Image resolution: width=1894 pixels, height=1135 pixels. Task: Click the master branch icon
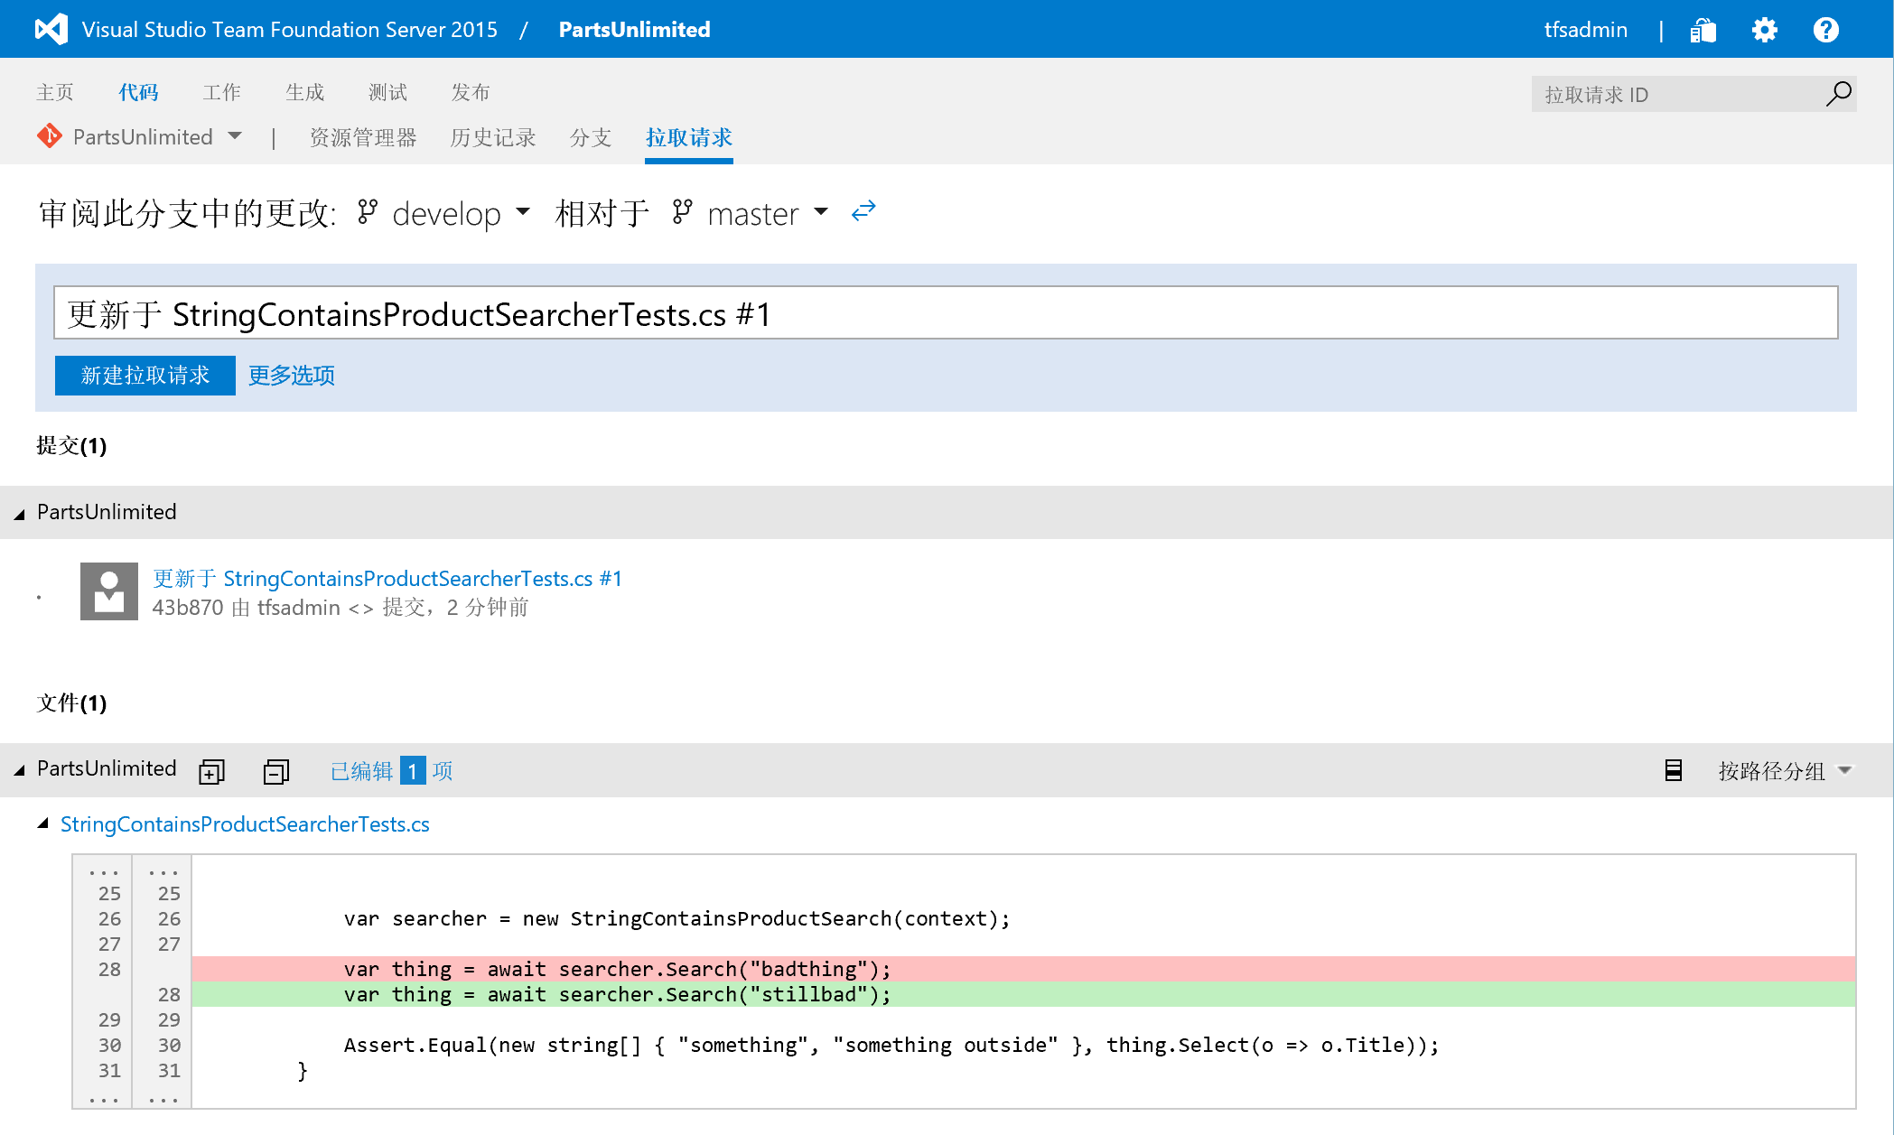683,212
